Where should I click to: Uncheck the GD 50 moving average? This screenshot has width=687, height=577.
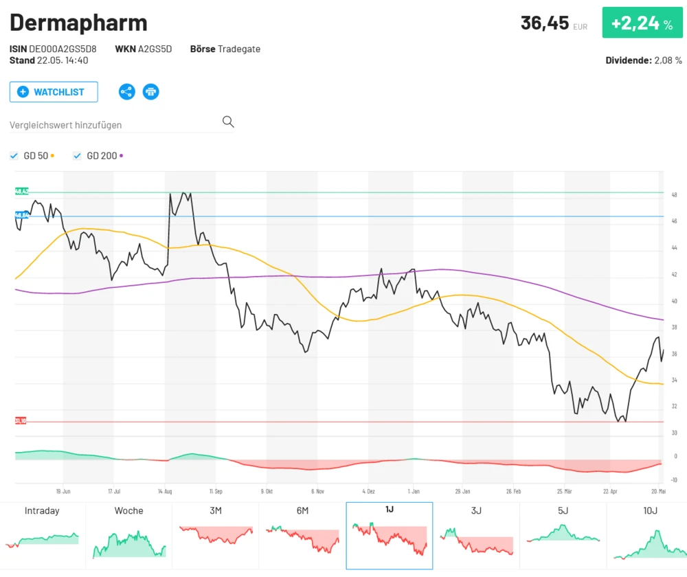(x=14, y=155)
